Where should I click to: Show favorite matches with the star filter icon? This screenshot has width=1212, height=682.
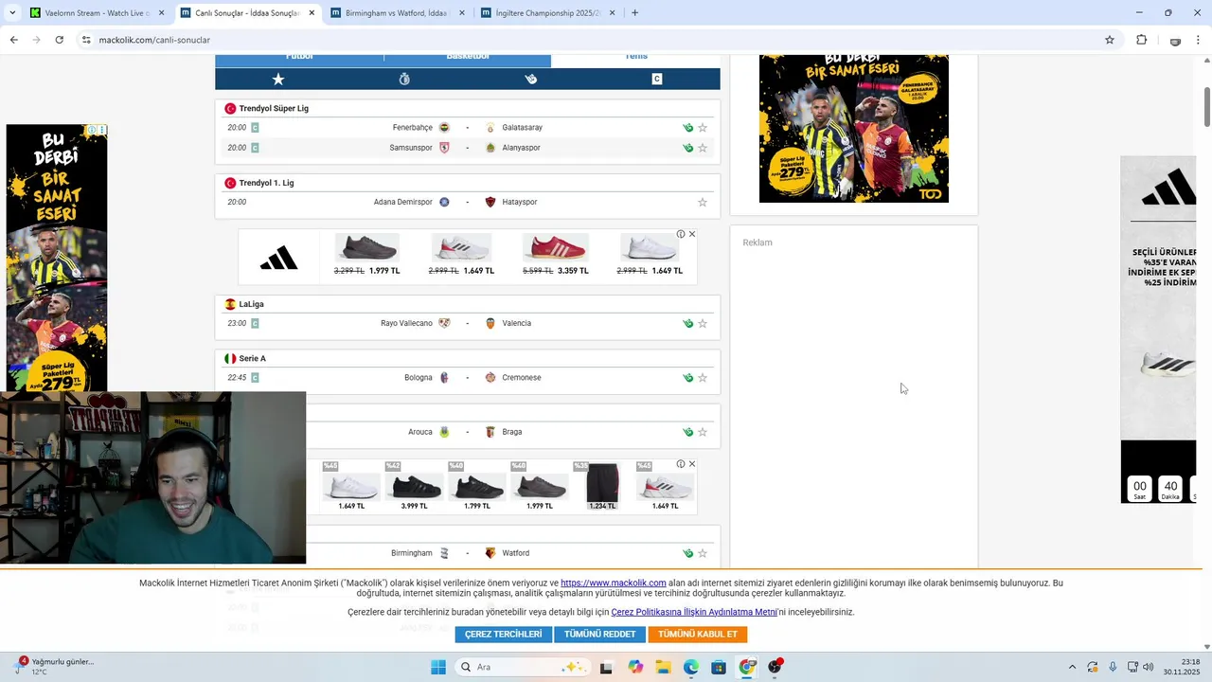[x=278, y=79]
